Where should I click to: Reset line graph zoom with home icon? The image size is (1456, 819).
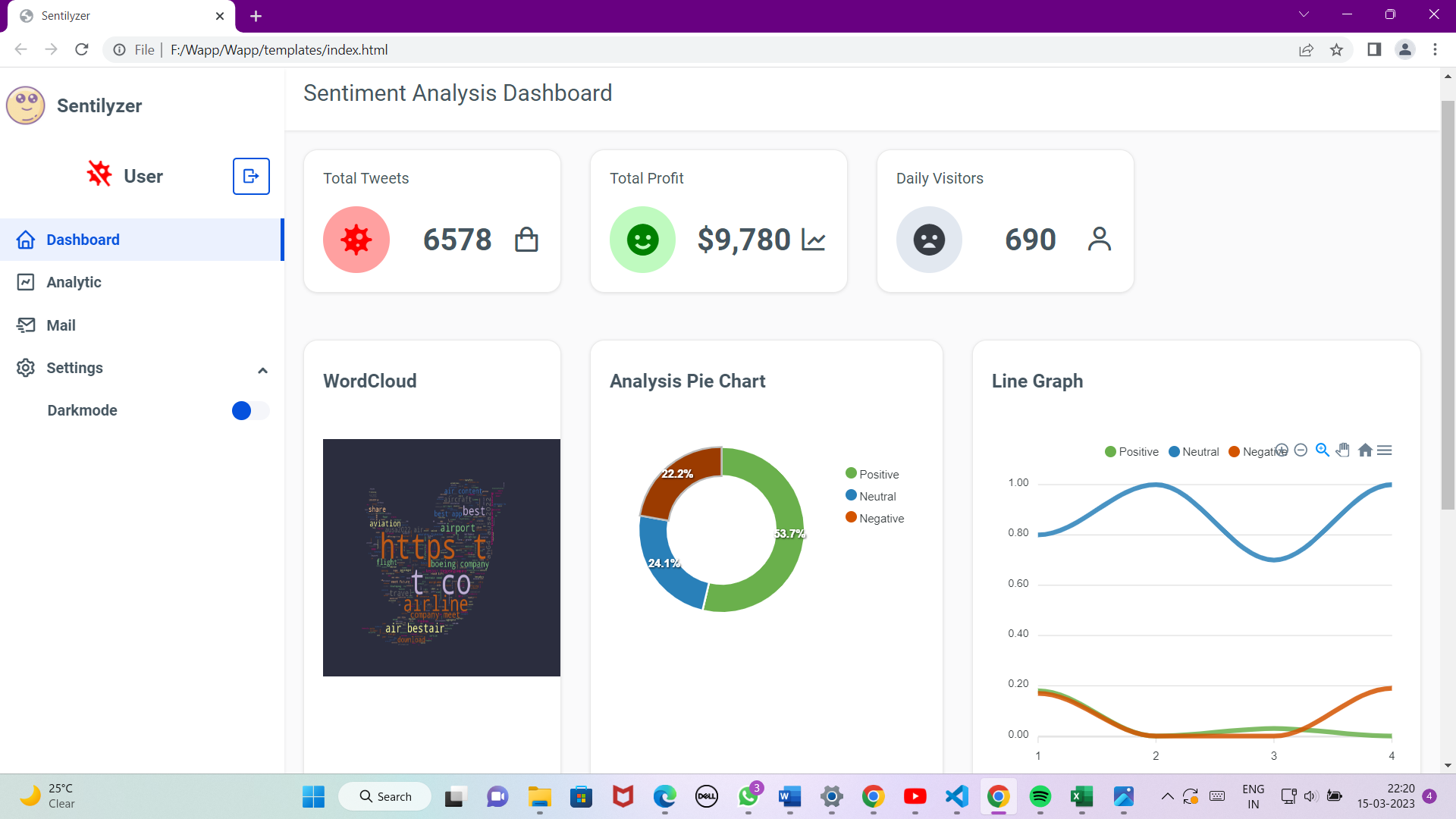pyautogui.click(x=1365, y=450)
